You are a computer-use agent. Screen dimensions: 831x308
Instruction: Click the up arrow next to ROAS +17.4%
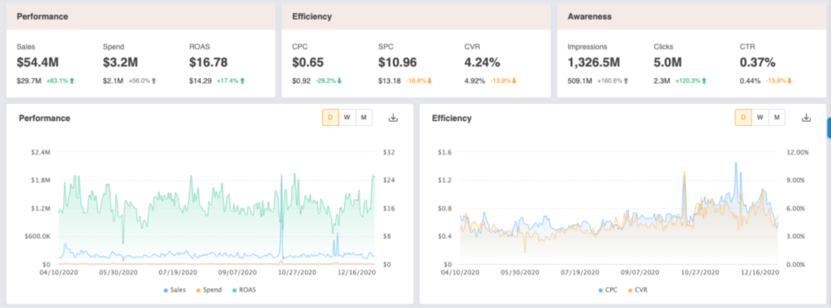tap(242, 81)
